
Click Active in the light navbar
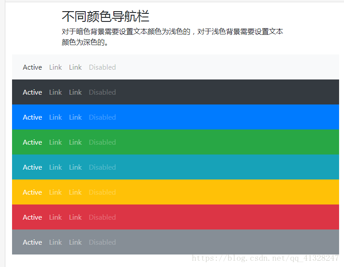(x=32, y=67)
